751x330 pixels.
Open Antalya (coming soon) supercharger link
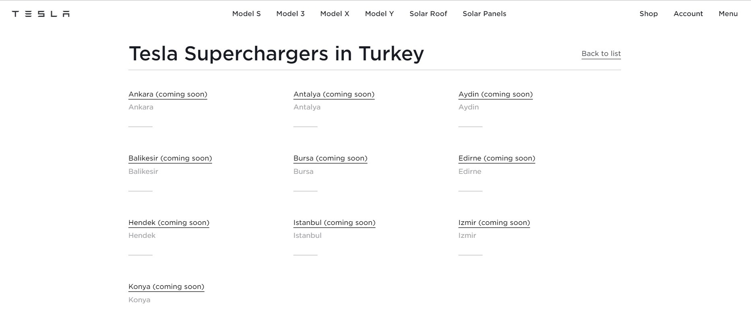point(334,94)
